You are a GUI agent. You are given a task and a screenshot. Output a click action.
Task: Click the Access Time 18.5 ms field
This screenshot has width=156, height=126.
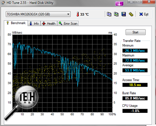pos(135,85)
